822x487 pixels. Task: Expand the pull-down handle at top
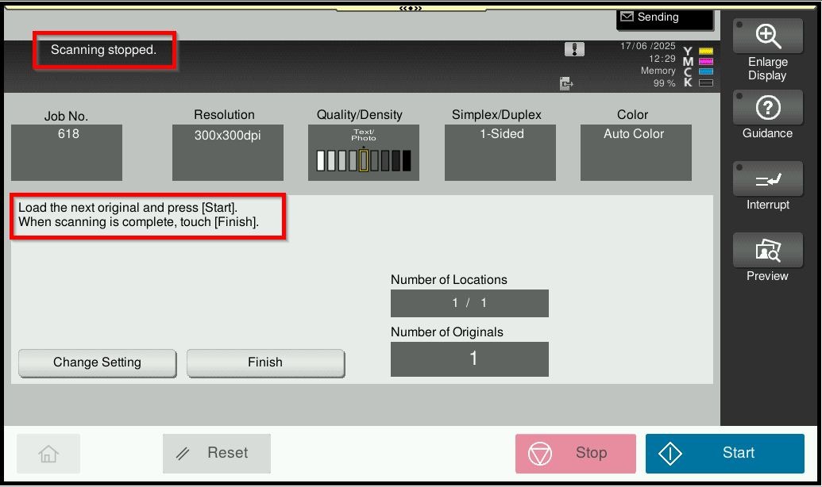tap(411, 8)
